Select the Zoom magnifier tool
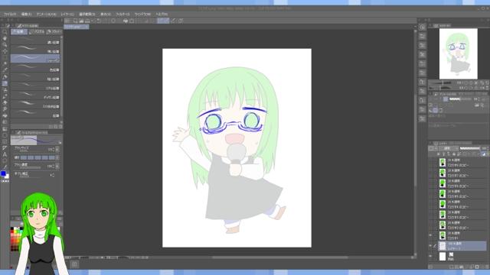490x275 pixels. (5, 32)
